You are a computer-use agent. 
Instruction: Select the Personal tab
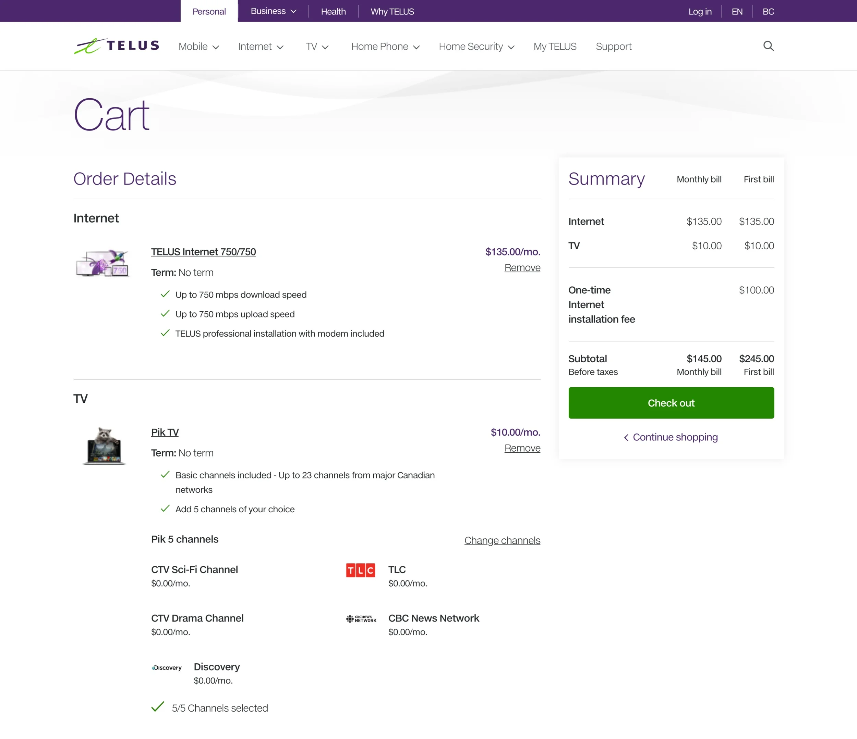click(x=209, y=11)
